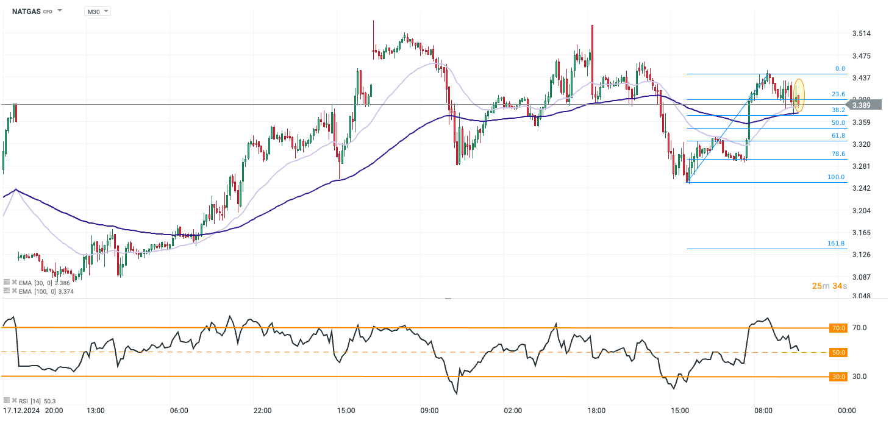Click the 13:00 time axis label
This screenshot has width=889, height=421.
click(x=96, y=411)
